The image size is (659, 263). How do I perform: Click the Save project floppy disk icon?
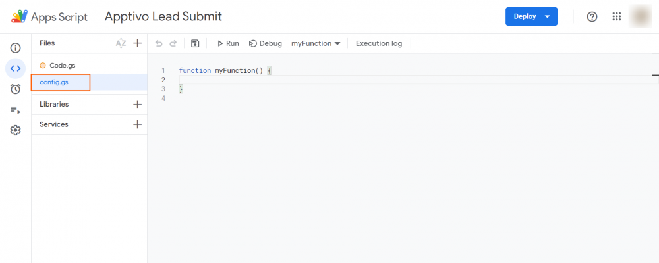pos(195,43)
